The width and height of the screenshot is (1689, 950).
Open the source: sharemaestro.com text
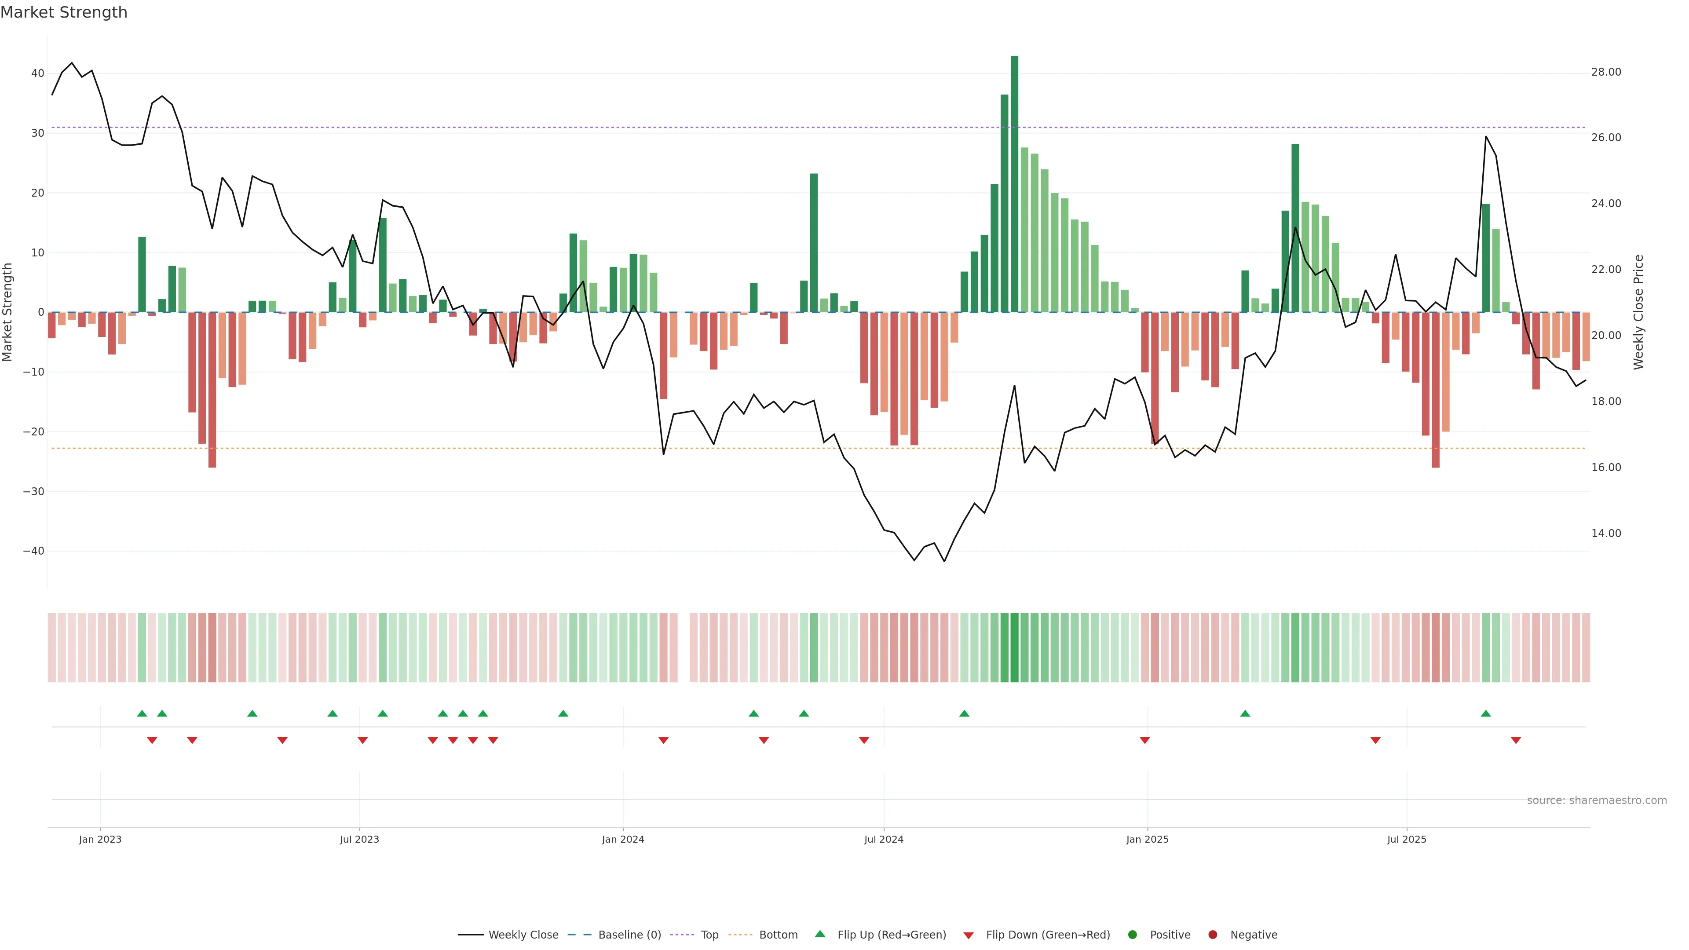pos(1597,800)
